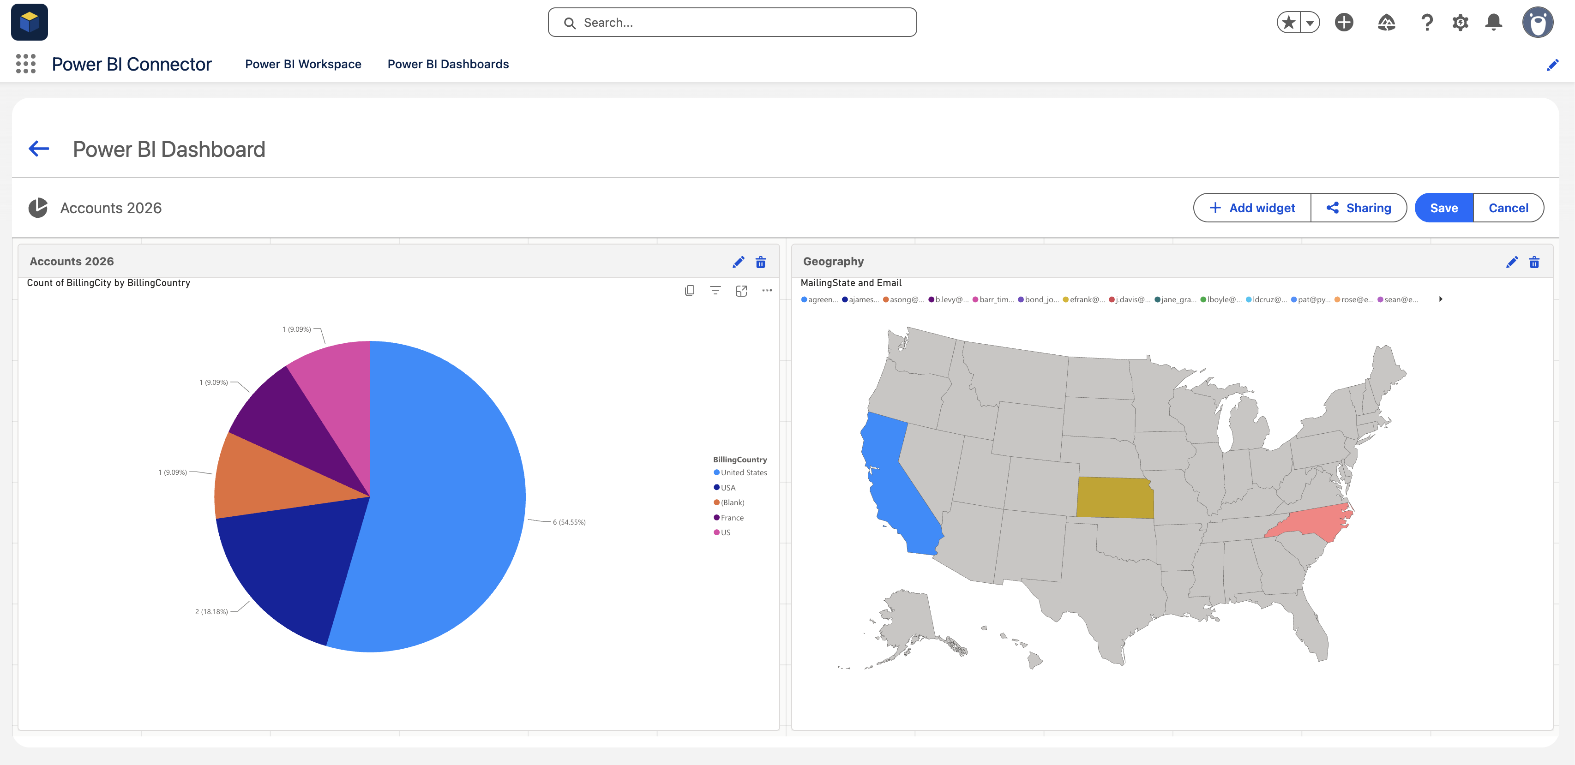The height and width of the screenshot is (765, 1575).
Task: Copy the pie chart visual
Action: 690,291
